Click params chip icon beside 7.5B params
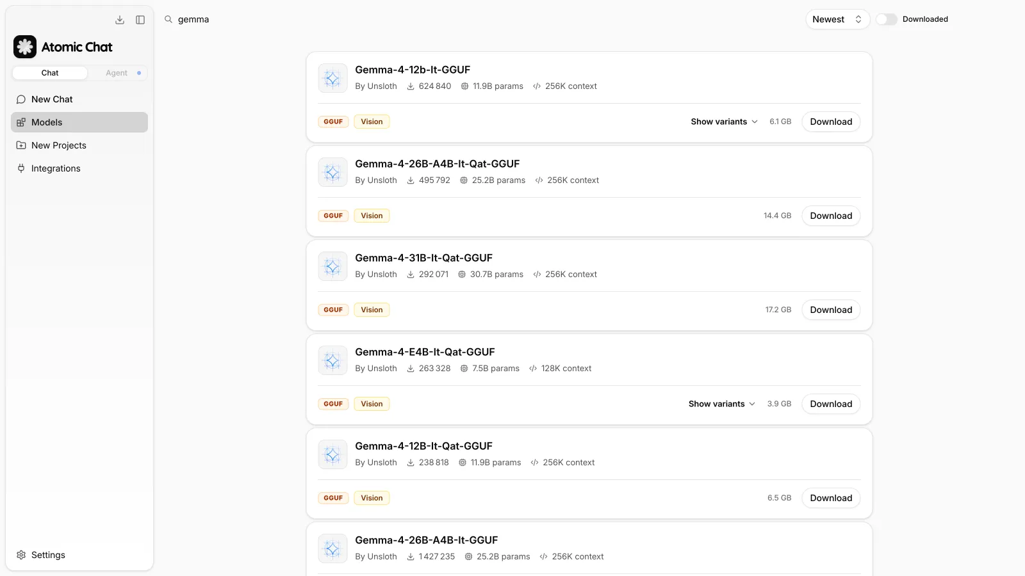This screenshot has width=1025, height=576. (x=464, y=369)
